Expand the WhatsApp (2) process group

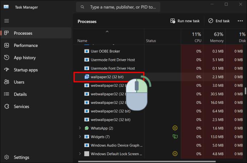[x=80, y=128]
